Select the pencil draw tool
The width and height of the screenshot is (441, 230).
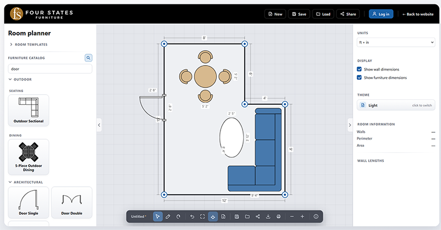click(168, 217)
